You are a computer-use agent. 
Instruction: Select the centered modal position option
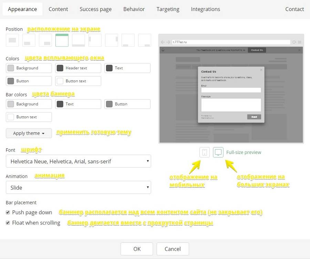click(x=12, y=40)
